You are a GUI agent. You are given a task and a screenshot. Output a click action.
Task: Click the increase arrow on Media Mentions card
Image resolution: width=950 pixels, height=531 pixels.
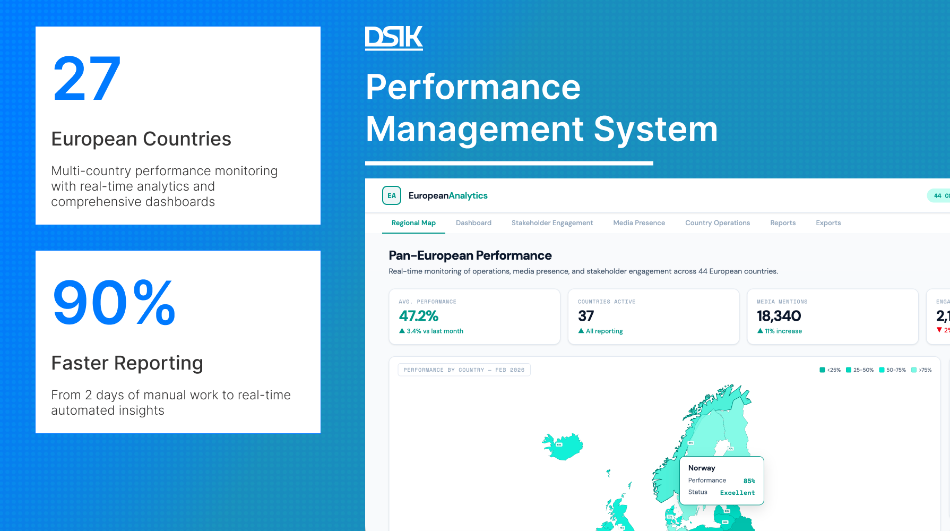tap(761, 330)
